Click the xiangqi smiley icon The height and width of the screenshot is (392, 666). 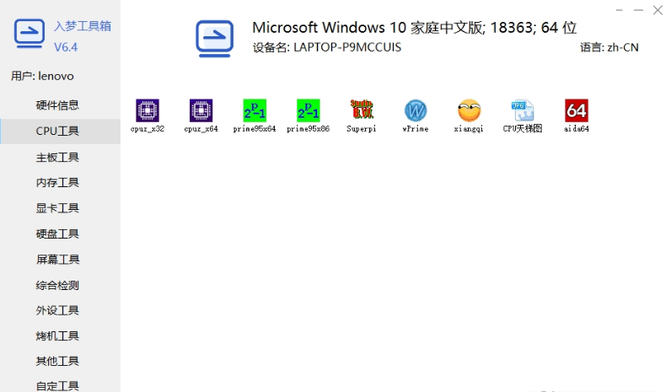click(469, 110)
